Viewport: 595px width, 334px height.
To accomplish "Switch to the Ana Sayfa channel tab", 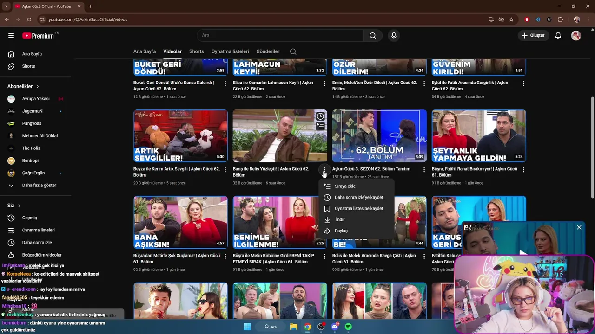I will coord(145,51).
